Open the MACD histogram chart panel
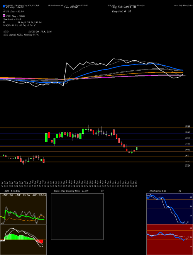Image resolution: width=193 pixels, height=255 pixels. 24,239
